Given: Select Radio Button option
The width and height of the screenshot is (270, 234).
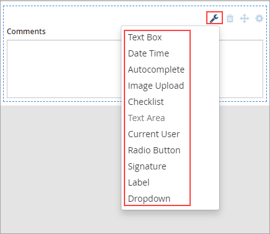Looking at the screenshot, I should point(154,150).
